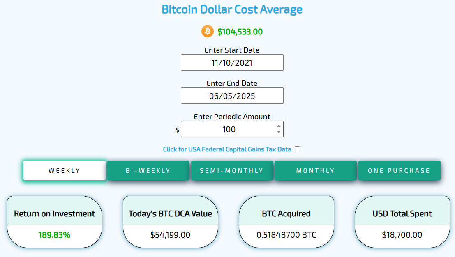Tick the USA Federal Capital Gains Tax checkbox

(298, 149)
